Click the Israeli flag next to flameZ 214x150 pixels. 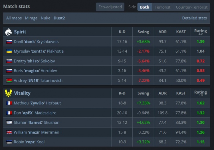(x=9, y=122)
